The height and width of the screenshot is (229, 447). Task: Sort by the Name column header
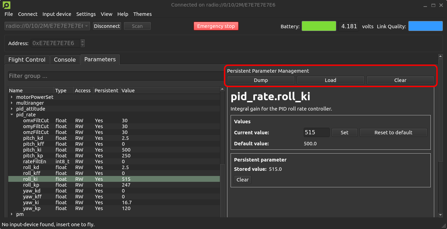31,91
